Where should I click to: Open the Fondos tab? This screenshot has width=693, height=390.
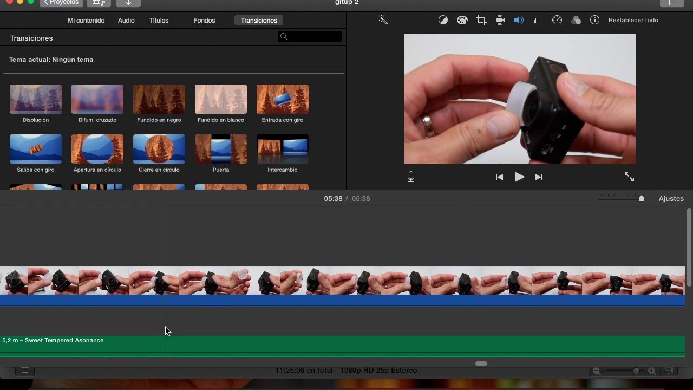[x=204, y=21]
